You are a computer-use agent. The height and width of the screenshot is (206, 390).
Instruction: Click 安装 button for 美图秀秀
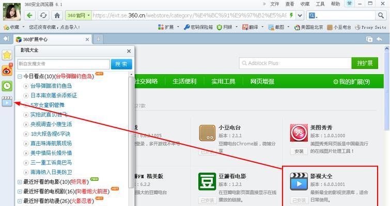[x=299, y=151]
